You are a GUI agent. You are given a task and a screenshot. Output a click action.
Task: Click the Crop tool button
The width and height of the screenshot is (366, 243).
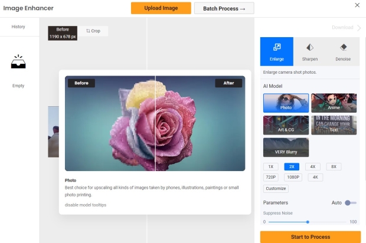click(93, 31)
